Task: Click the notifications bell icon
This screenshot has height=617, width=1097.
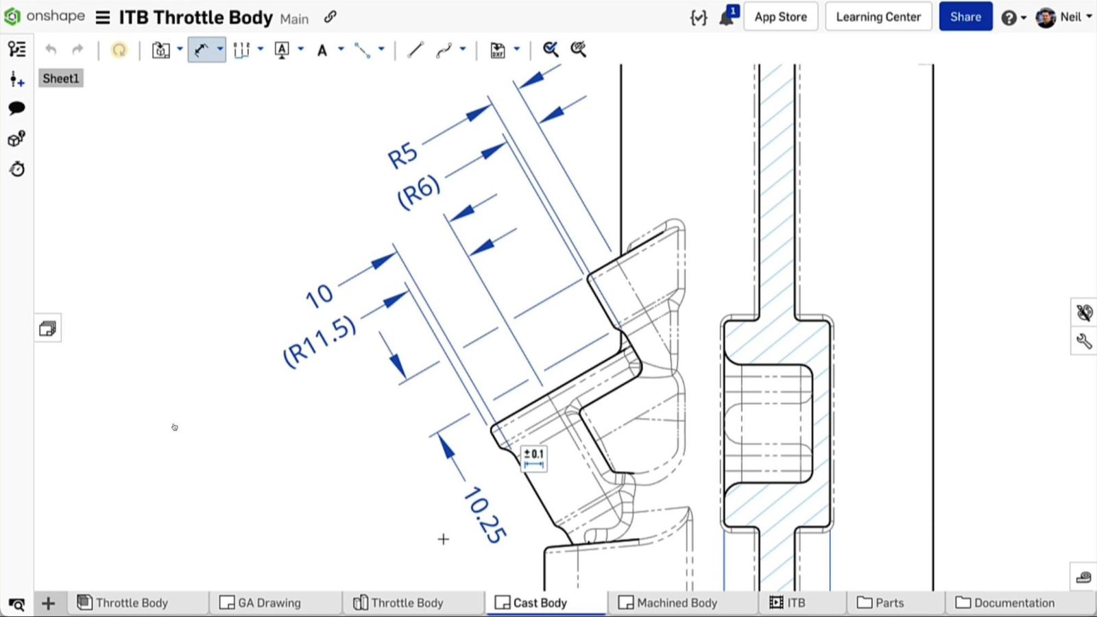Action: [x=727, y=17]
